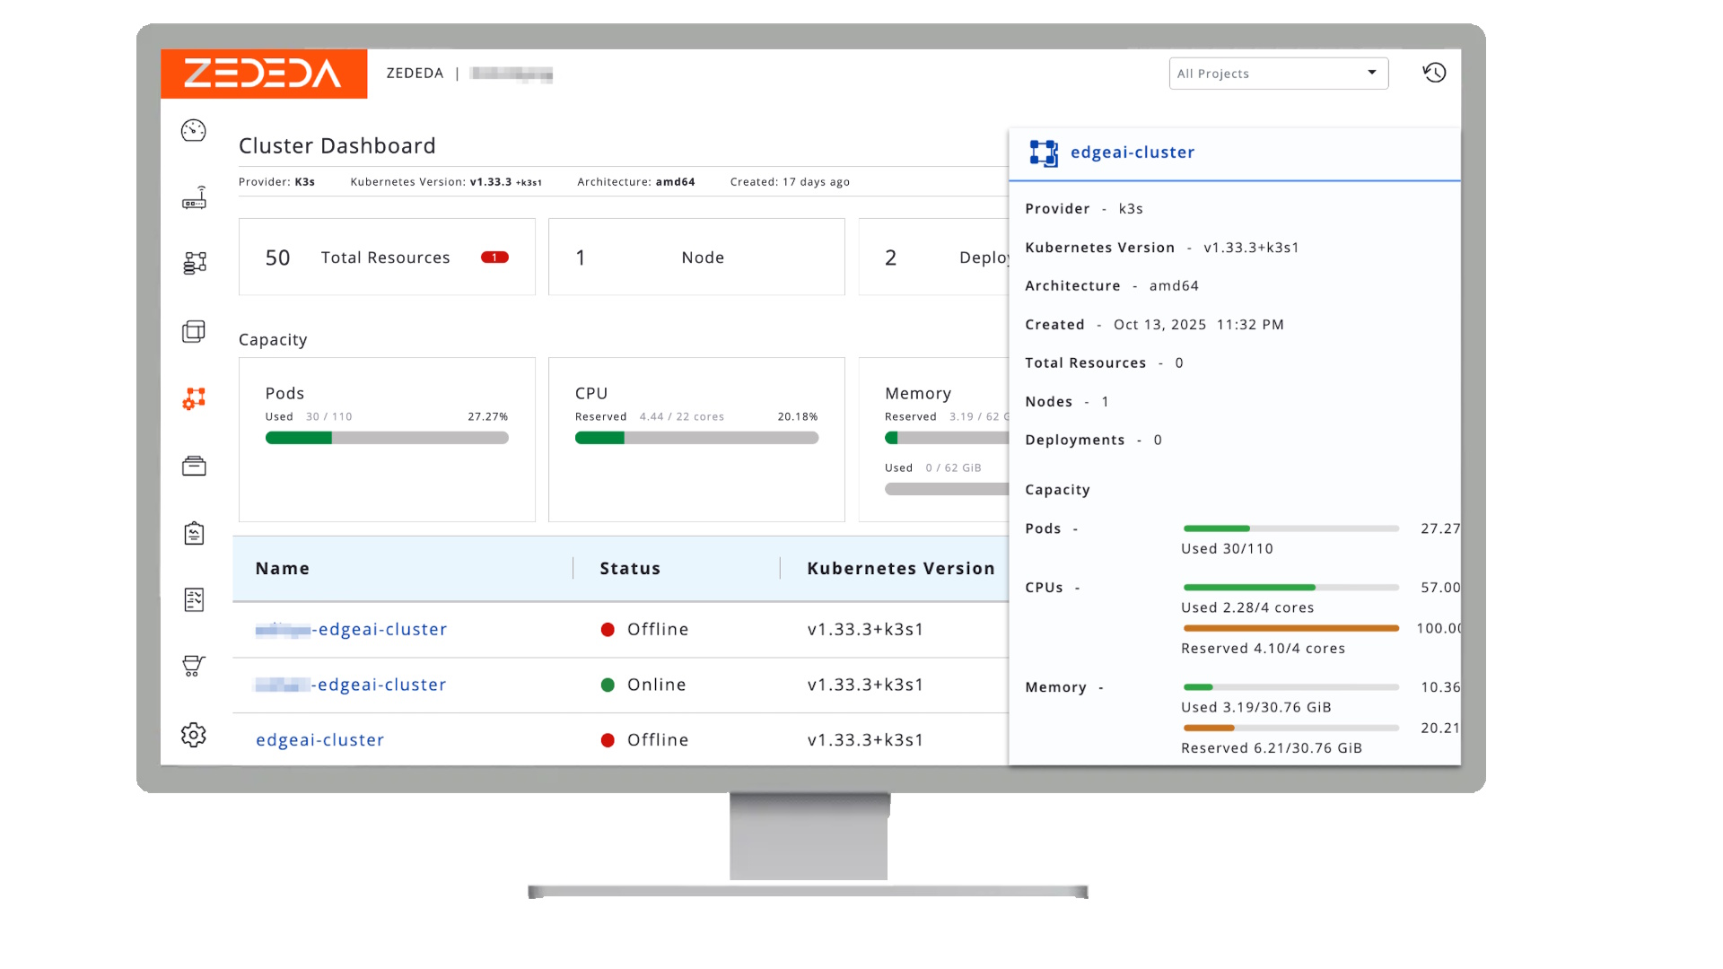Click the edgeai-cluster title in side panel
Image resolution: width=1723 pixels, height=969 pixels.
click(x=1132, y=153)
